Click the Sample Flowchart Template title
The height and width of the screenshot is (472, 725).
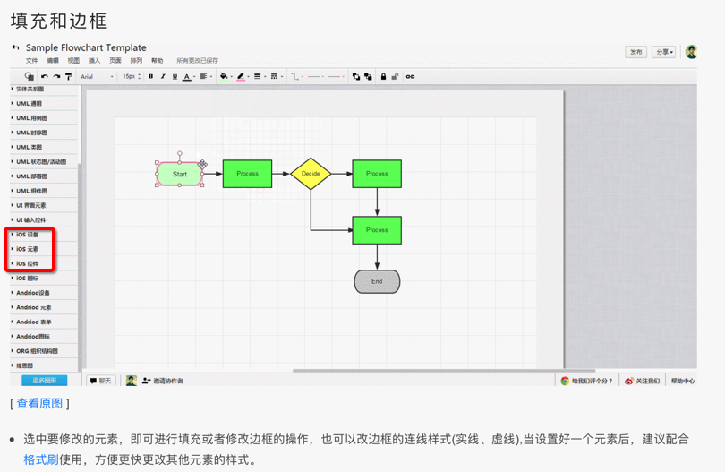[86, 47]
